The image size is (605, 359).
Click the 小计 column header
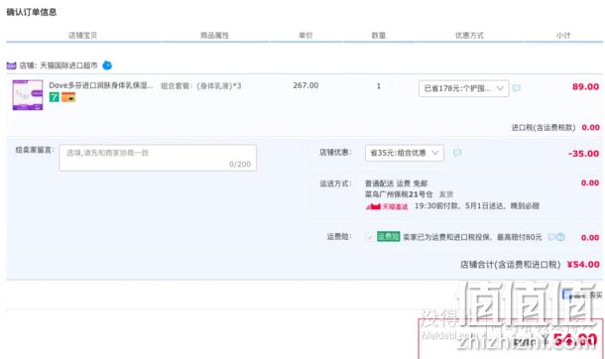pos(563,36)
